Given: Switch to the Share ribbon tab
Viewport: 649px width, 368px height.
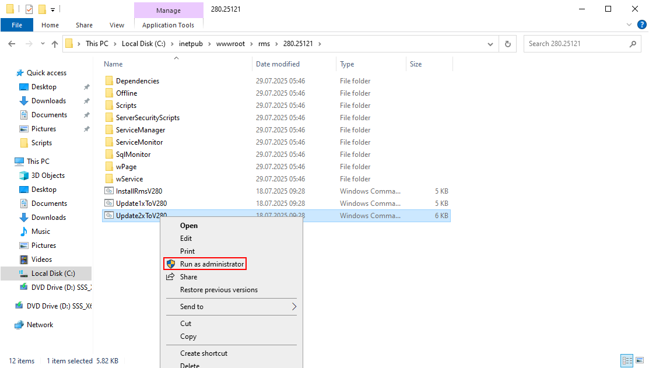Looking at the screenshot, I should 84,25.
